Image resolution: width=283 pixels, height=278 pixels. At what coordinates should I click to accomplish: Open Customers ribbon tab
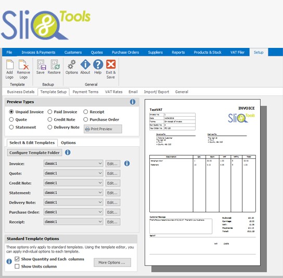click(73, 53)
